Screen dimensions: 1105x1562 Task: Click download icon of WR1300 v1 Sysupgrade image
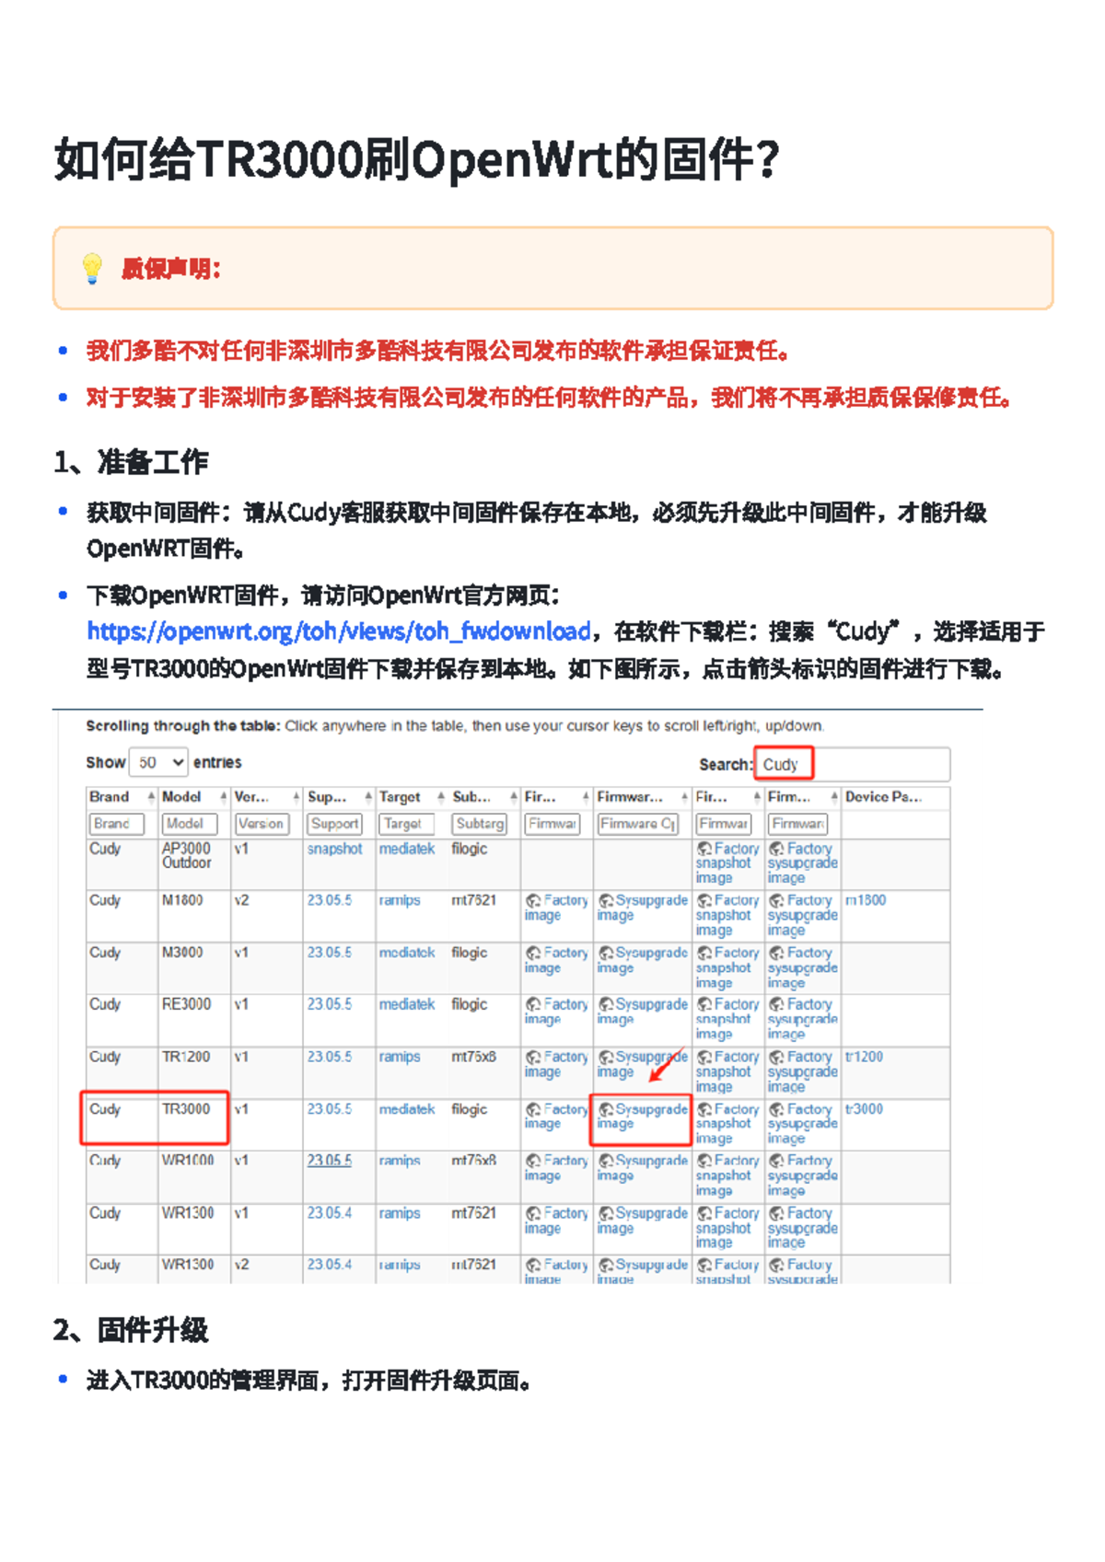[x=606, y=1214]
